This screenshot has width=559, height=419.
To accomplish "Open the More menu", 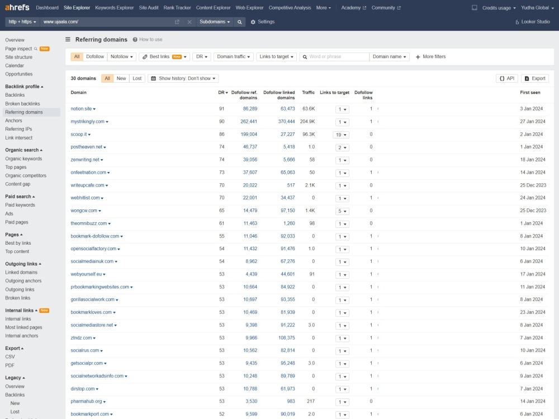I will (323, 7).
